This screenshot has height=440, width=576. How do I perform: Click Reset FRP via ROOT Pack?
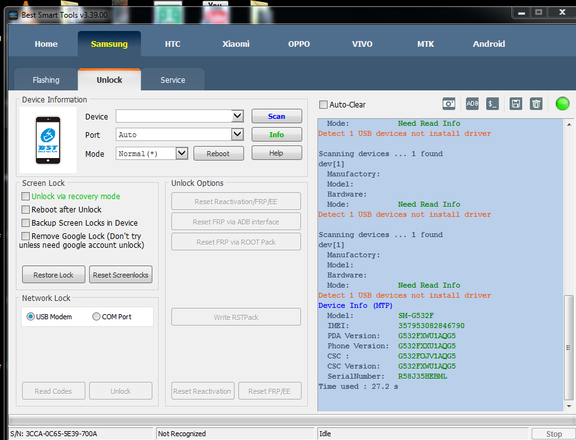coord(236,241)
